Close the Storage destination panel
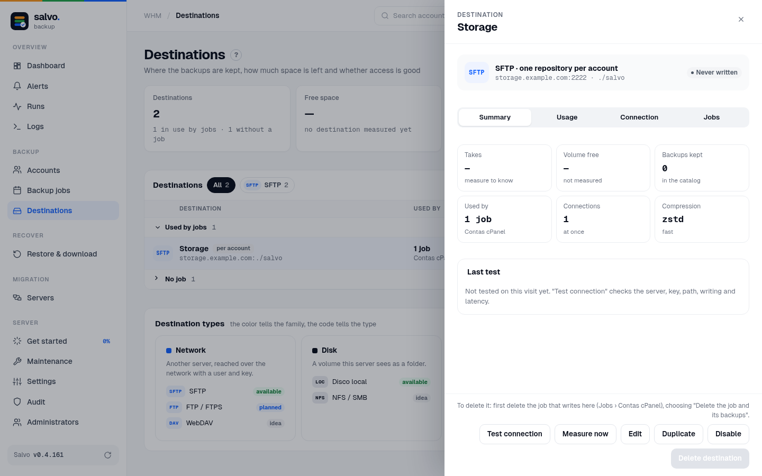762x476 pixels. tap(741, 20)
